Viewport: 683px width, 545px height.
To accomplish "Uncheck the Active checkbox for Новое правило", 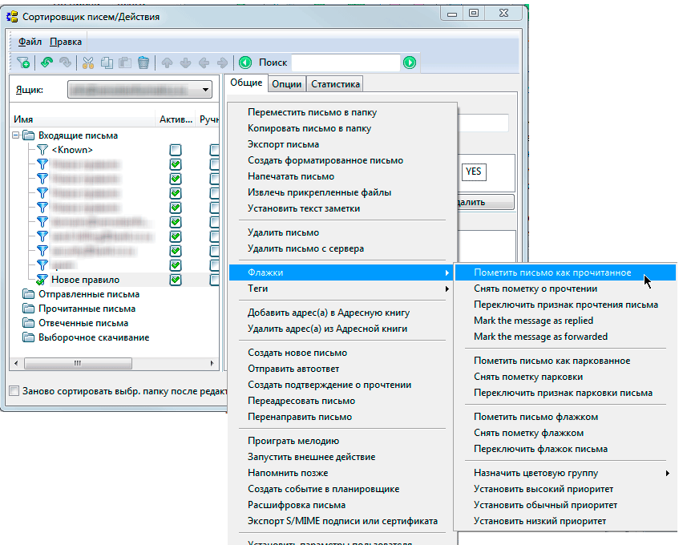I will click(176, 280).
